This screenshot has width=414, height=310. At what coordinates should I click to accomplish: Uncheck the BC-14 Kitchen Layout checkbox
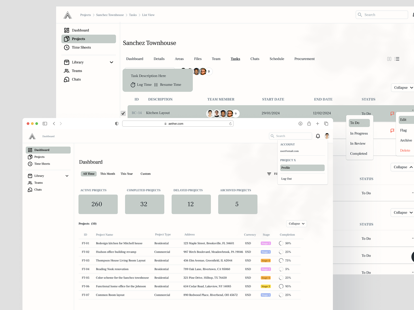(x=123, y=113)
